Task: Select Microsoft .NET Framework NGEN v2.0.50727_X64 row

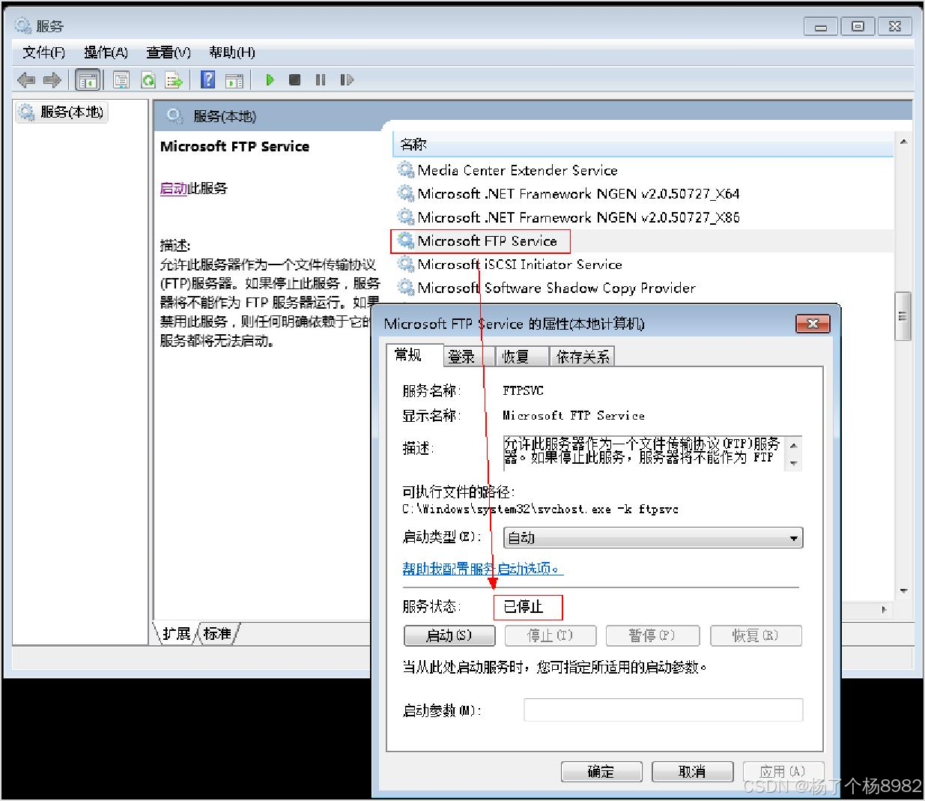Action: coord(643,193)
